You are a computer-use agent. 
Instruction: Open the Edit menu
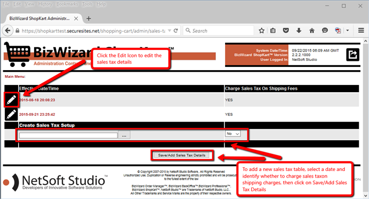point(17,4)
